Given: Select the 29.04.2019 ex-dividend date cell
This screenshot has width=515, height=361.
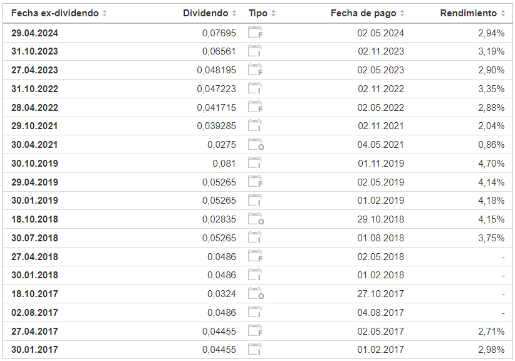Looking at the screenshot, I should point(34,182).
